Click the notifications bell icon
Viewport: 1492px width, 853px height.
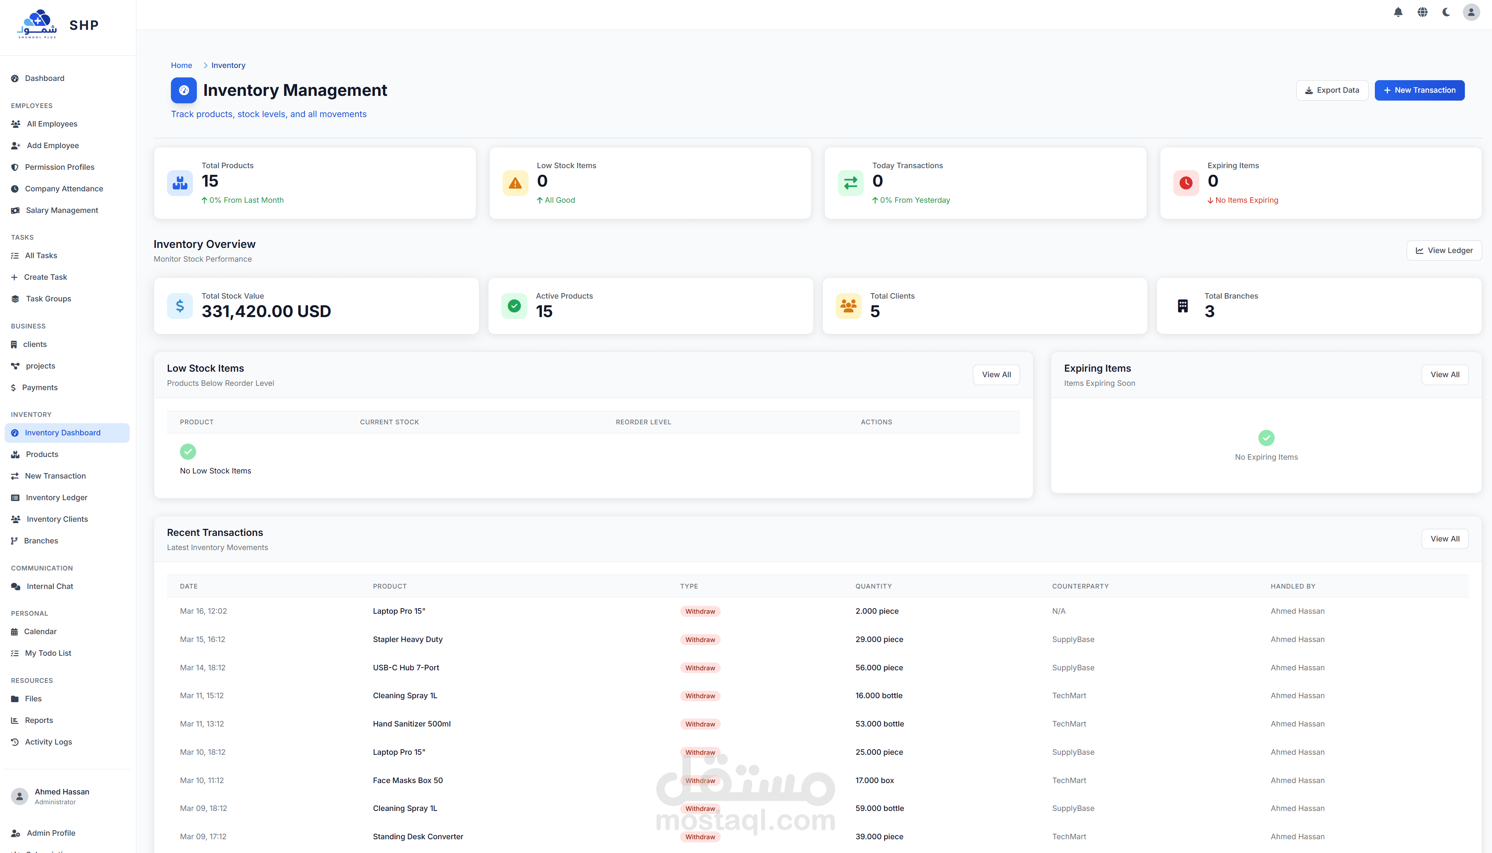(1398, 12)
